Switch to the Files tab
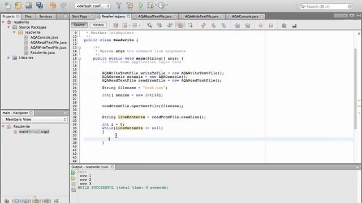Image resolution: width=362 pixels, height=203 pixels. tap(28, 16)
